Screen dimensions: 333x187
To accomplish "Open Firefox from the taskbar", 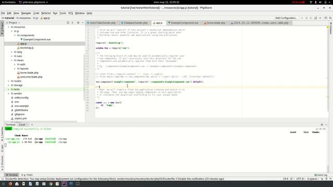I will (x=10, y=184).
